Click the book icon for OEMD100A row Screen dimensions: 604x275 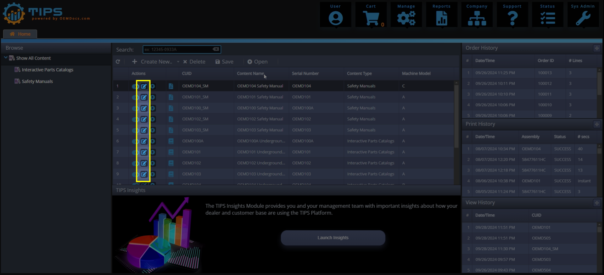[171, 141]
